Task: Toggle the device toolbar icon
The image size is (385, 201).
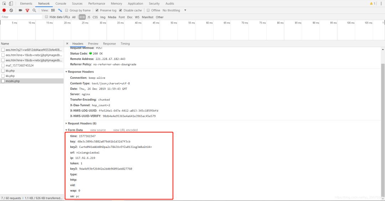Action: pyautogui.click(x=11, y=4)
